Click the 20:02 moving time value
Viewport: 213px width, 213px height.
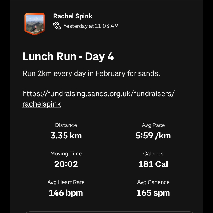point(66,164)
